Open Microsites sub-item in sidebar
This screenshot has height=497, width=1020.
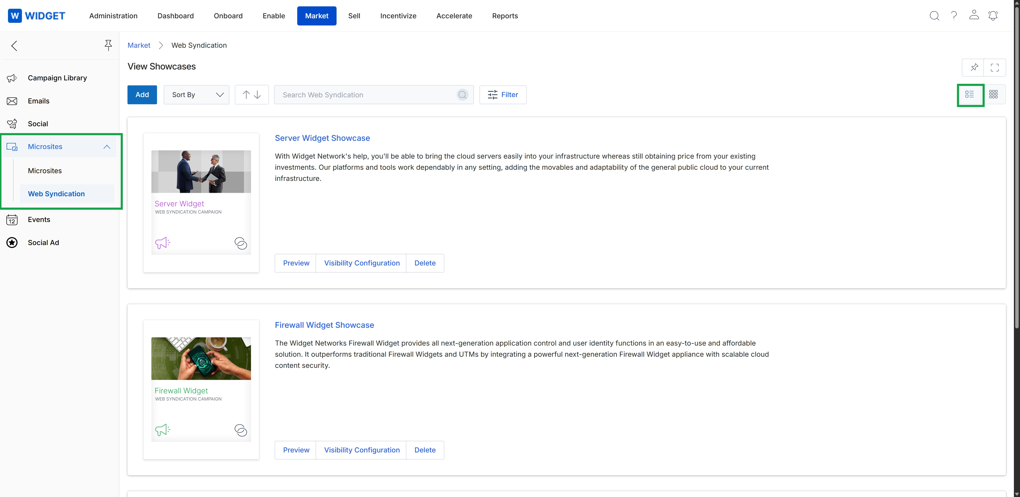pyautogui.click(x=45, y=171)
